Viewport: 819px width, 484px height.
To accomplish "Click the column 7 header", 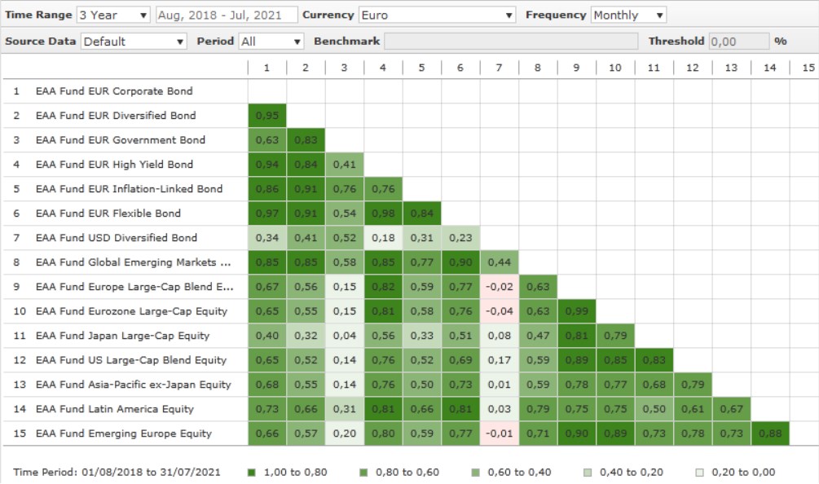I will (x=499, y=68).
